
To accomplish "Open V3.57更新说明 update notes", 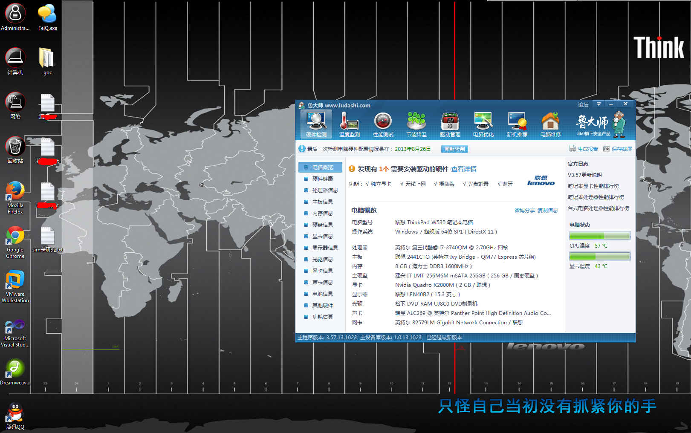I will [x=585, y=175].
